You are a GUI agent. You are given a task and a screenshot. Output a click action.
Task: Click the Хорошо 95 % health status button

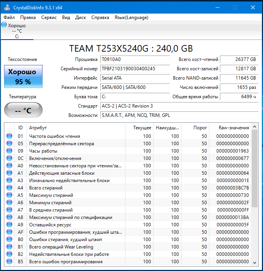tap(23, 76)
